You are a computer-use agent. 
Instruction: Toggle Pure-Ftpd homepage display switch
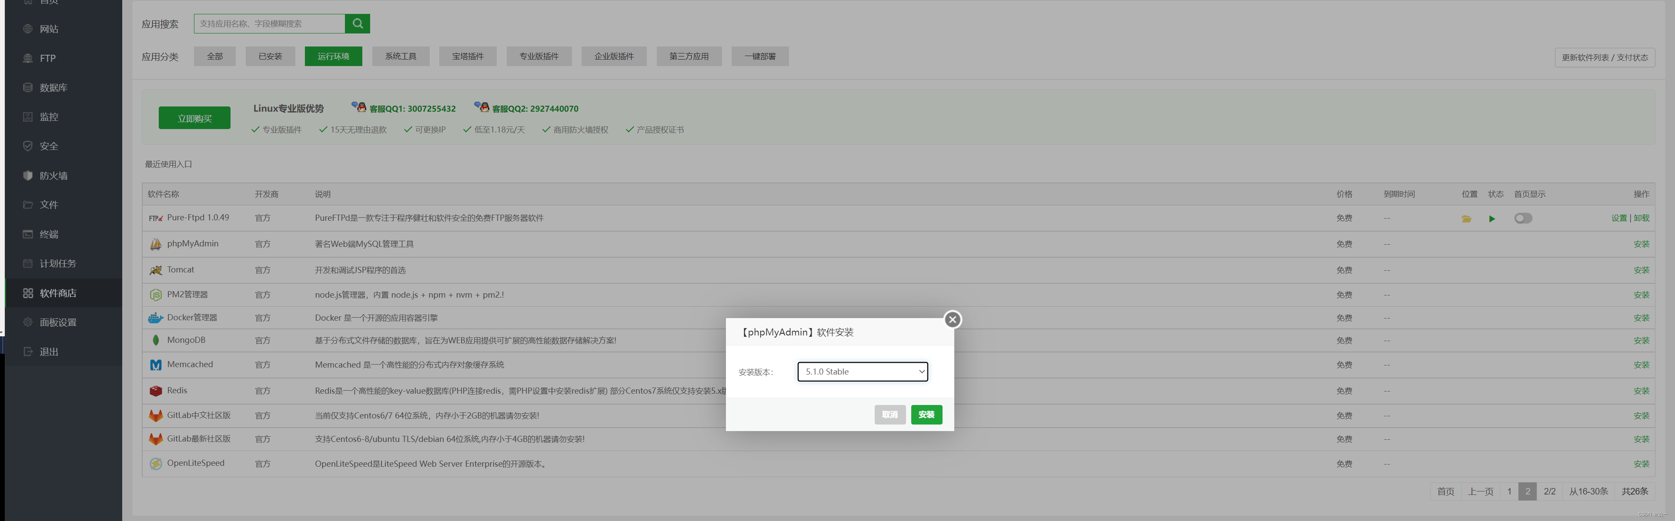[x=1523, y=219]
